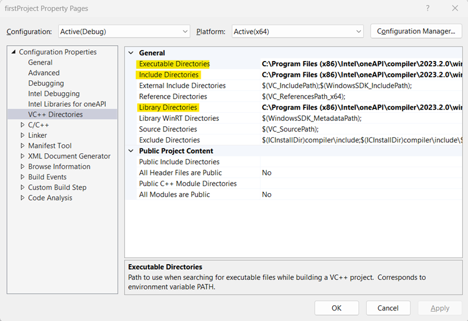Image resolution: width=468 pixels, height=321 pixels.
Task: Select the Debugging properties page
Action: tap(46, 83)
